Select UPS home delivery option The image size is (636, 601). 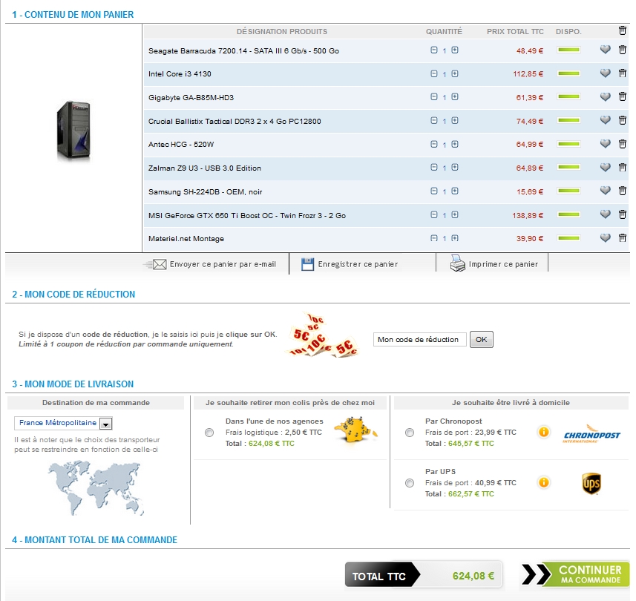point(410,483)
